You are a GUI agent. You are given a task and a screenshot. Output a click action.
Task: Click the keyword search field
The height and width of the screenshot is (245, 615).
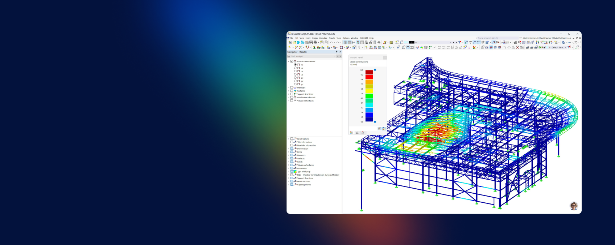click(498, 38)
